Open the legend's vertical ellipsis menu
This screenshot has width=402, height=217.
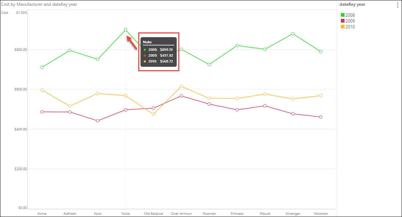(398, 5)
